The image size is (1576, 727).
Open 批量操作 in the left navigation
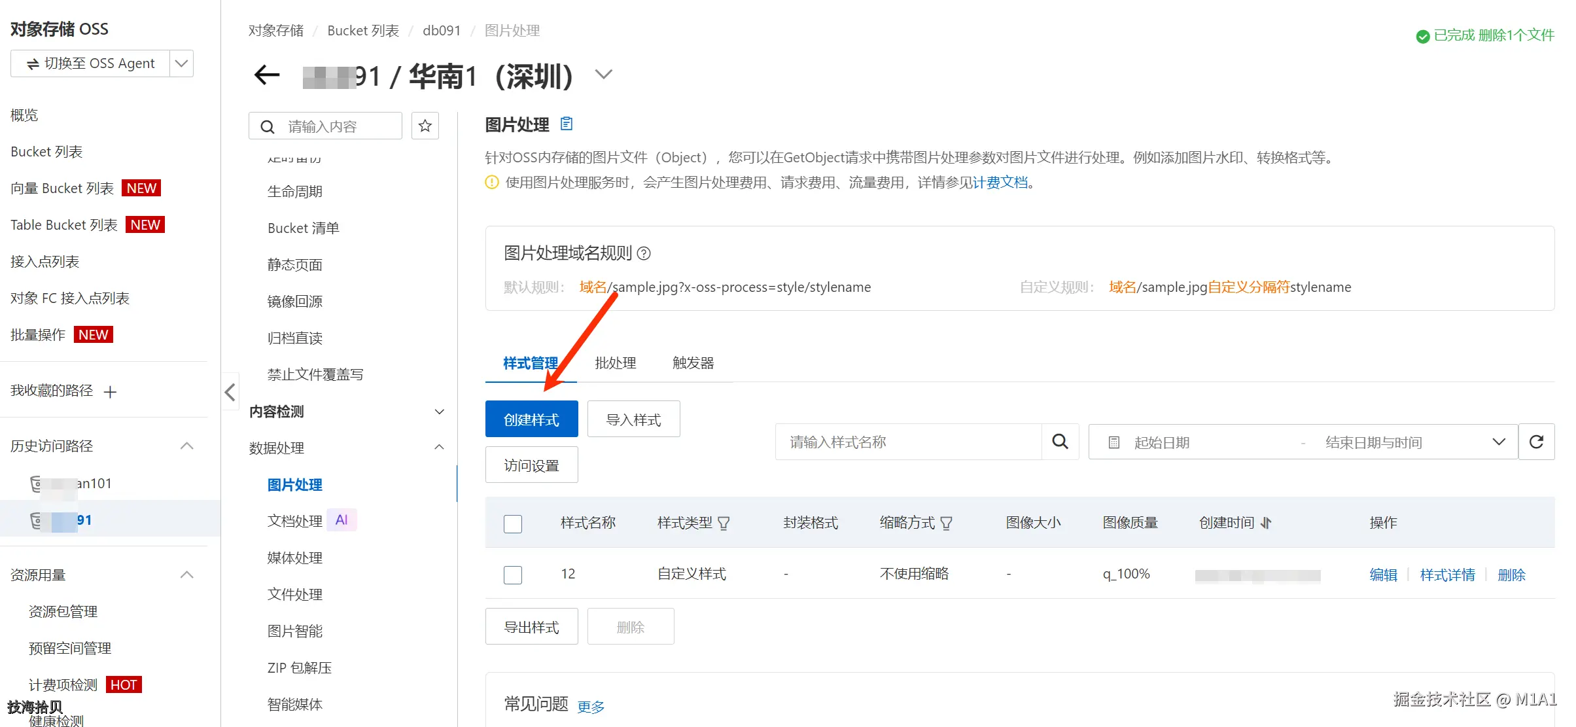[38, 335]
